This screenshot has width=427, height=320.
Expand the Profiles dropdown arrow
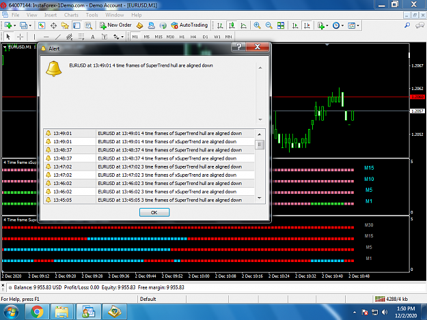(30, 26)
